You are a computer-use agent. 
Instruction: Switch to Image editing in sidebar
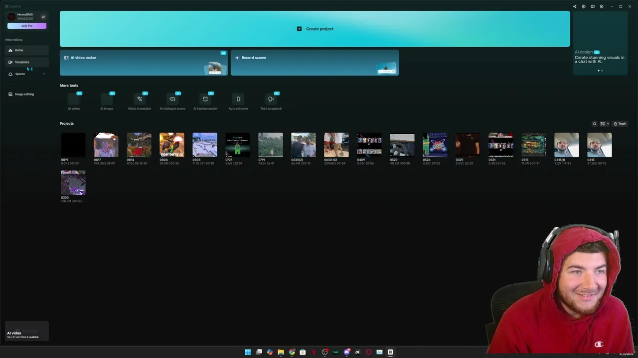click(27, 94)
